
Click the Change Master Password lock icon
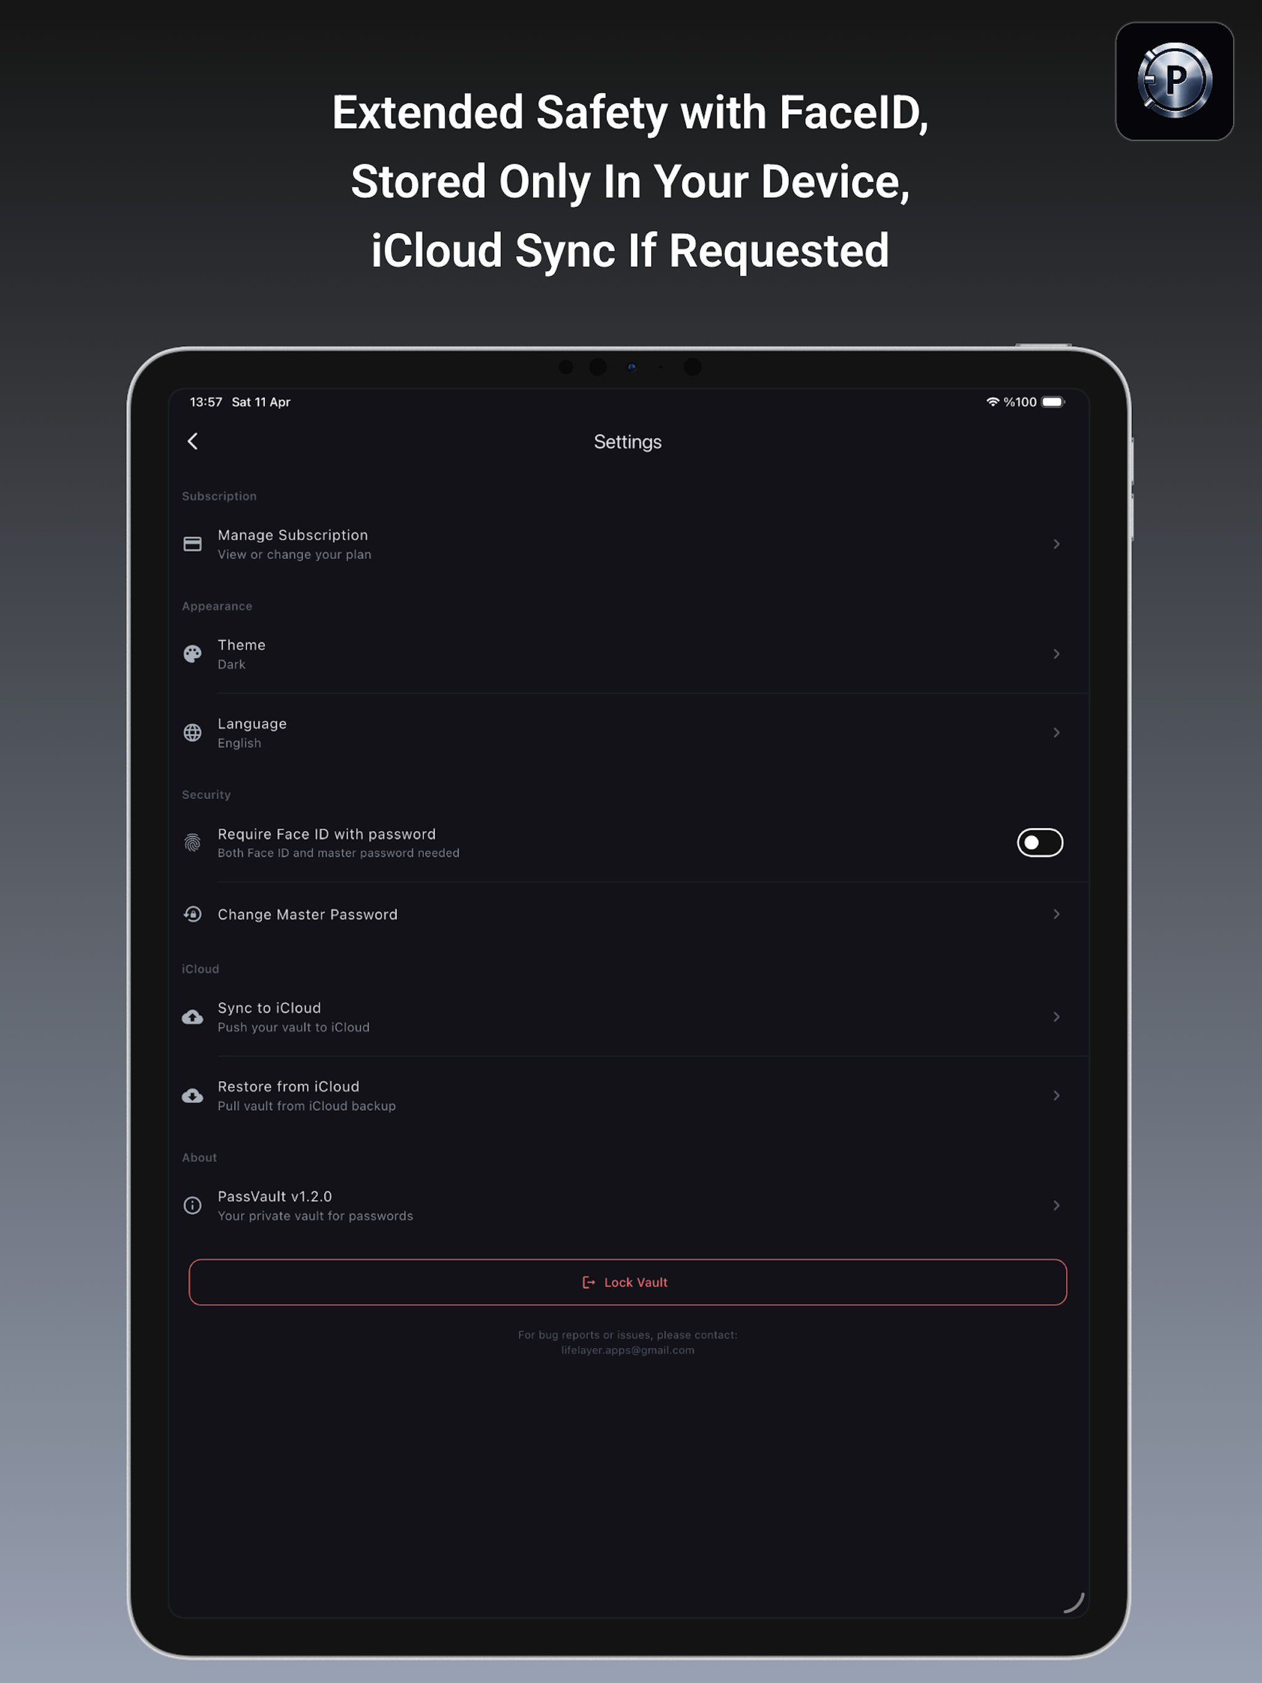193,914
